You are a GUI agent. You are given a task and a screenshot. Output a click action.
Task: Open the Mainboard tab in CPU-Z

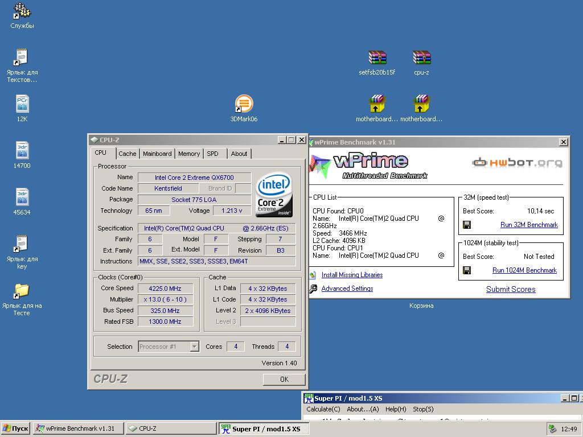[157, 154]
